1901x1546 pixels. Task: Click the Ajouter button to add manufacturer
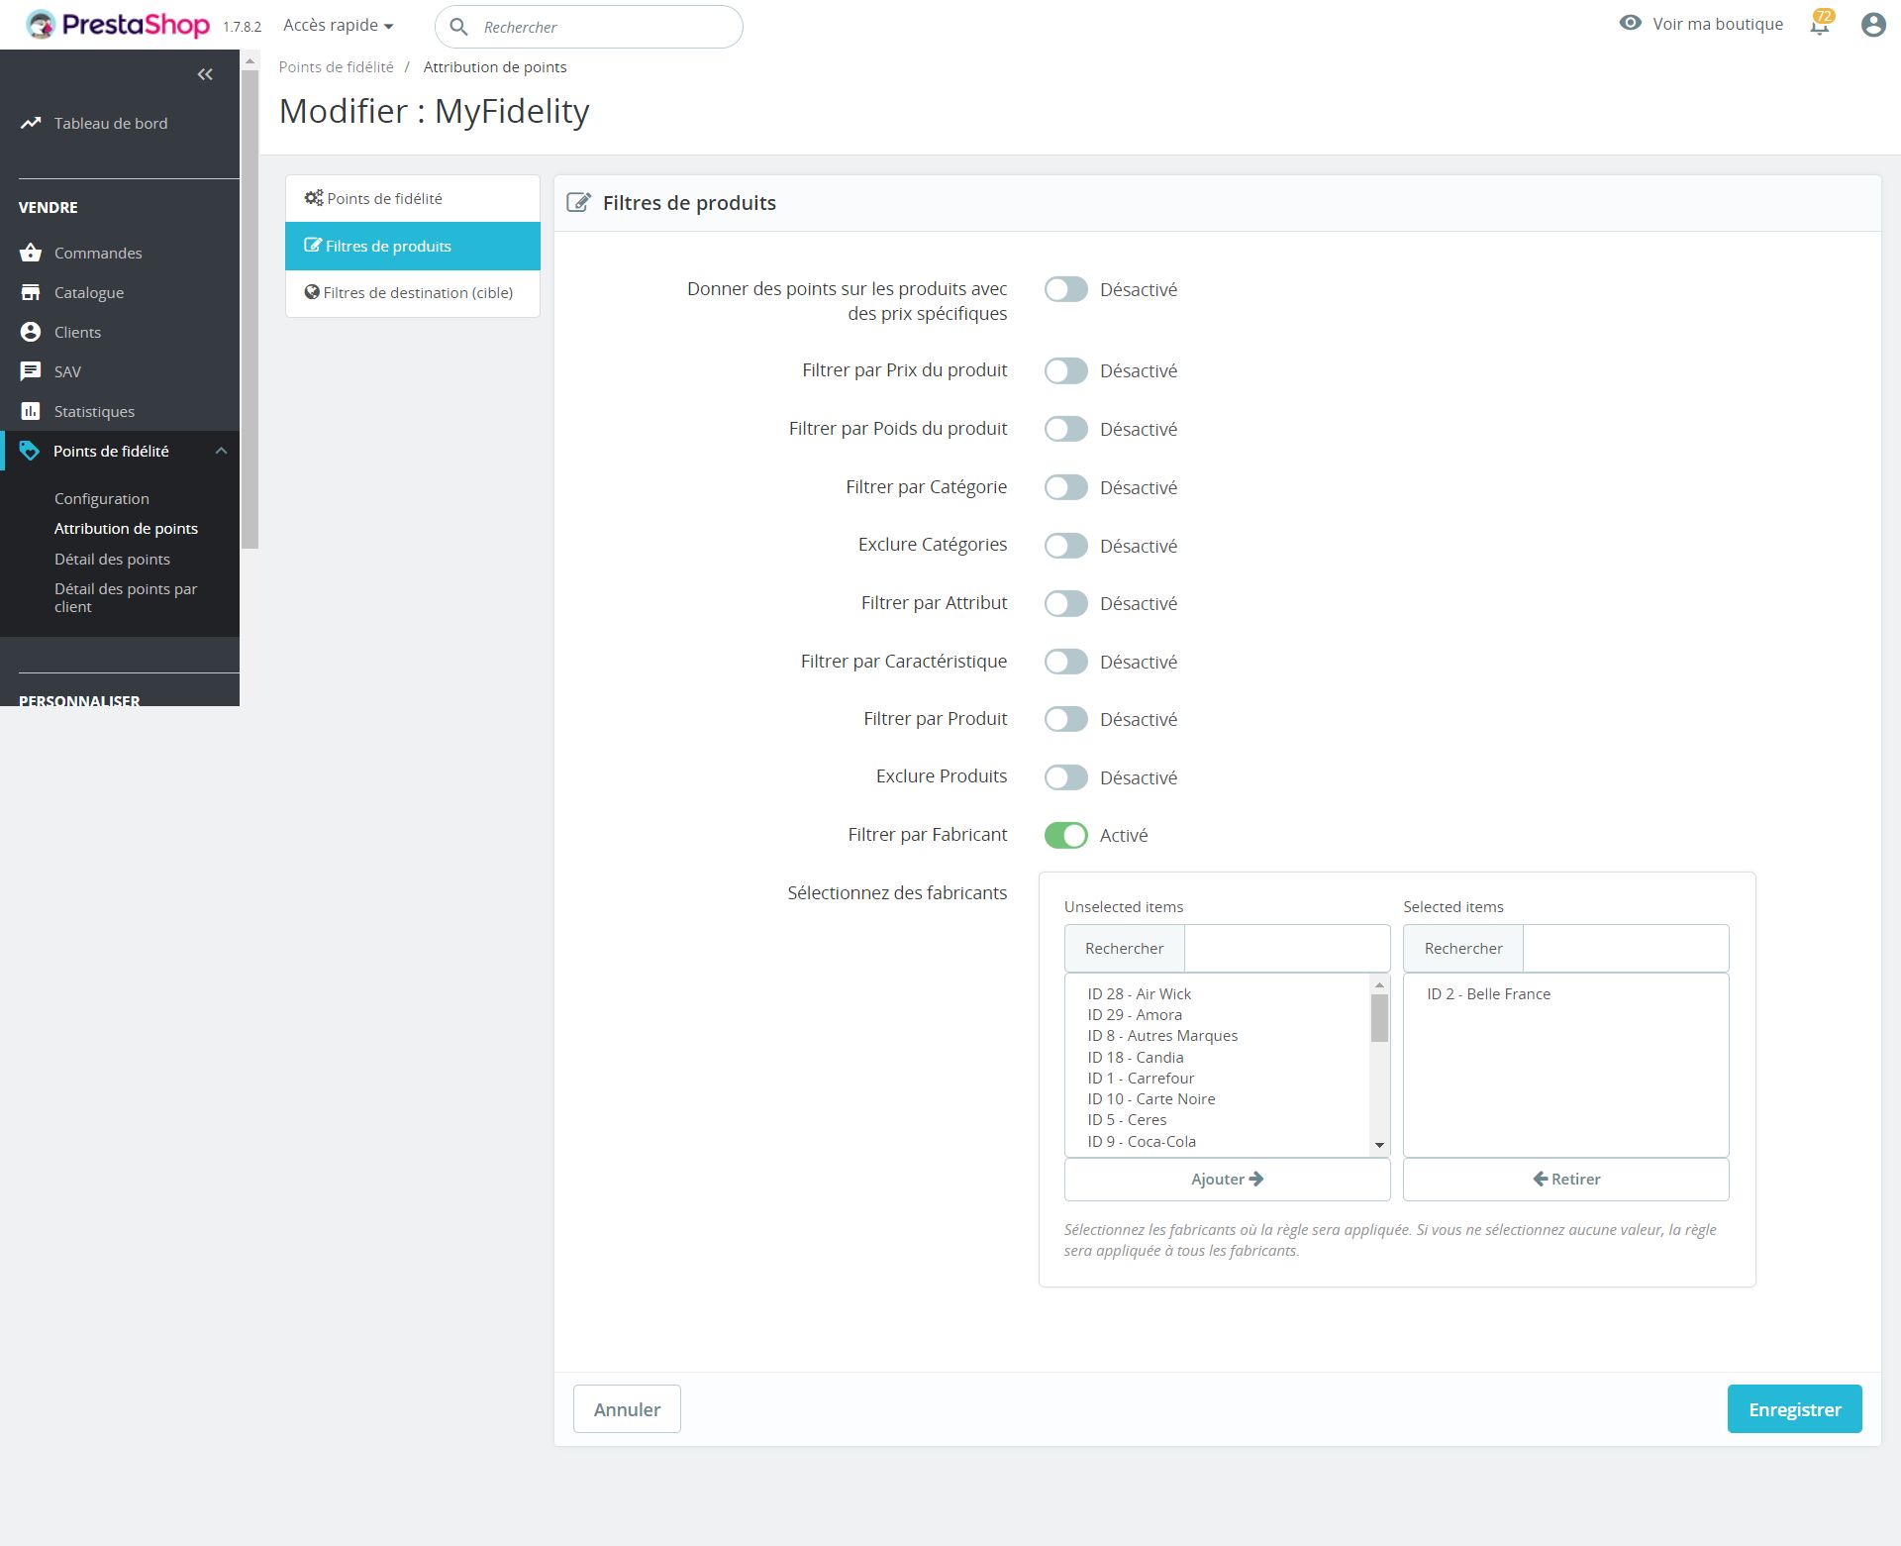pyautogui.click(x=1227, y=1179)
